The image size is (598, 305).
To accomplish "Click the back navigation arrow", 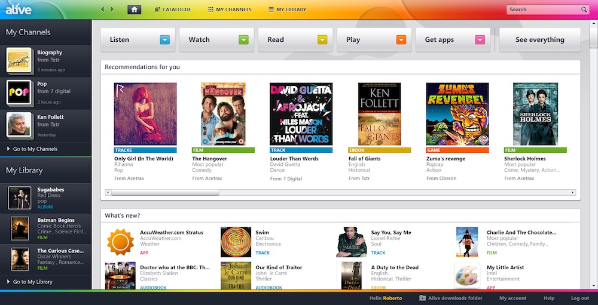I will [103, 10].
